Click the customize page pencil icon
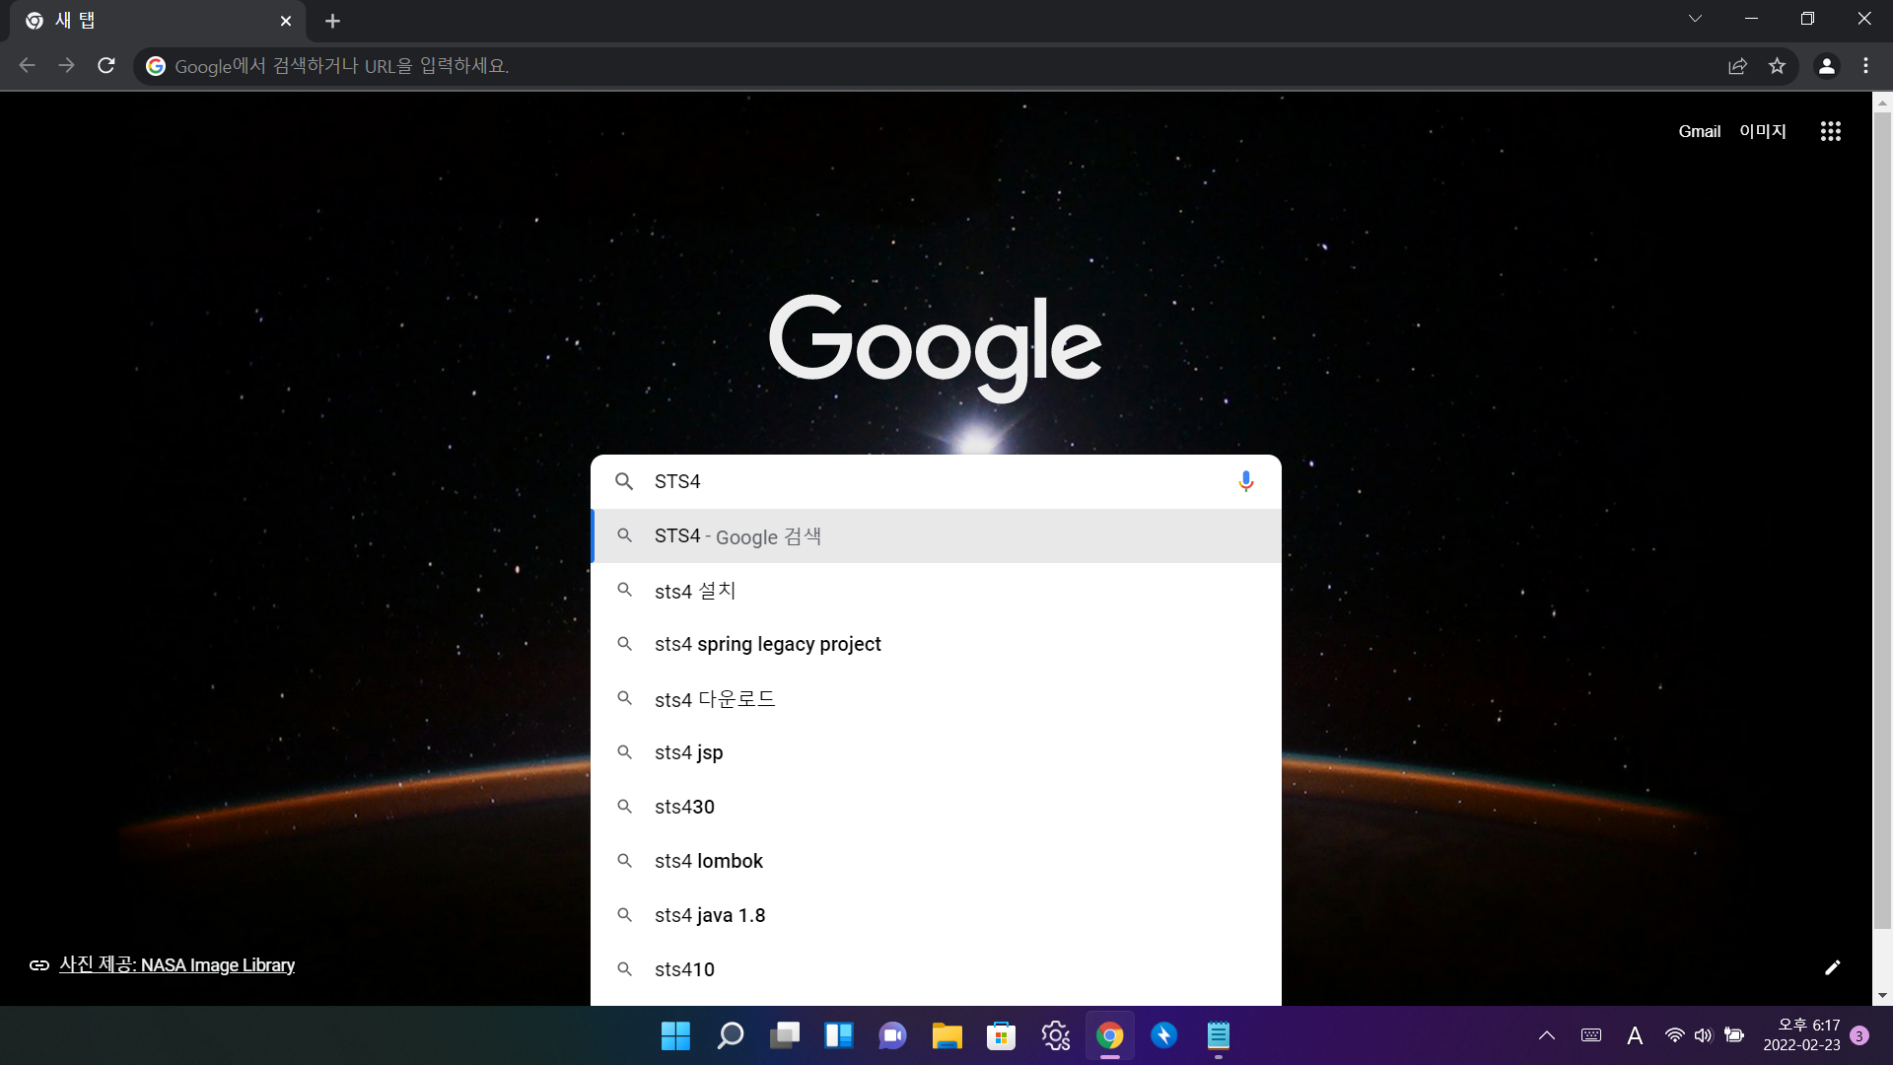 click(1832, 967)
